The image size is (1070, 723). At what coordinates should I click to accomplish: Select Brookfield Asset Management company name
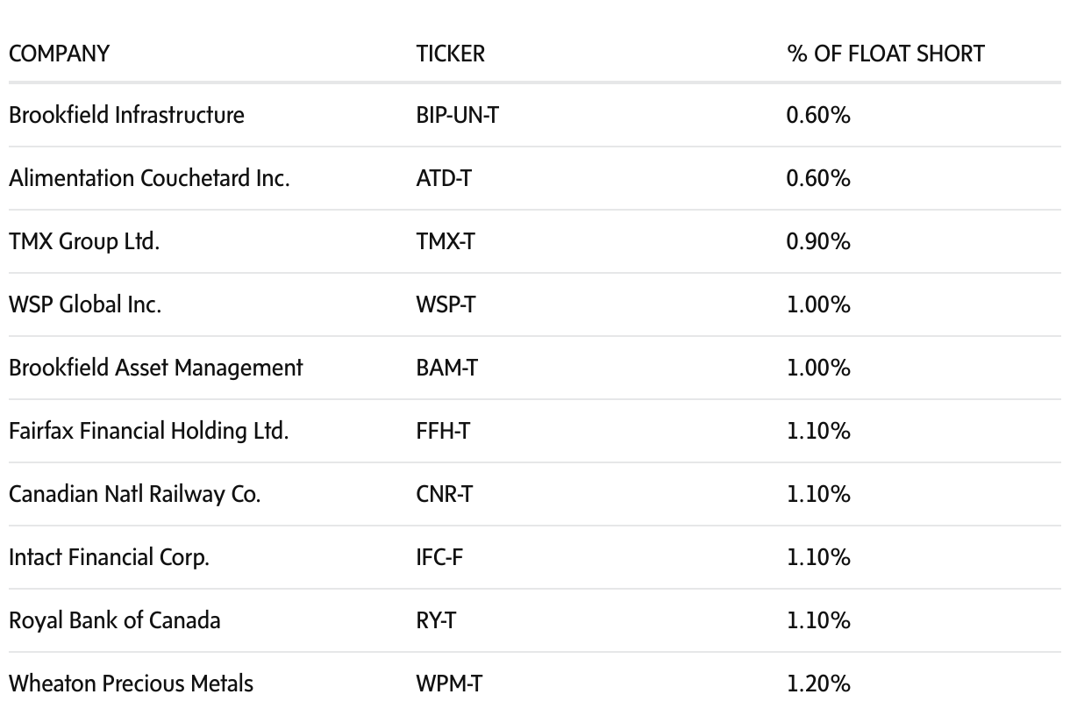pos(155,368)
